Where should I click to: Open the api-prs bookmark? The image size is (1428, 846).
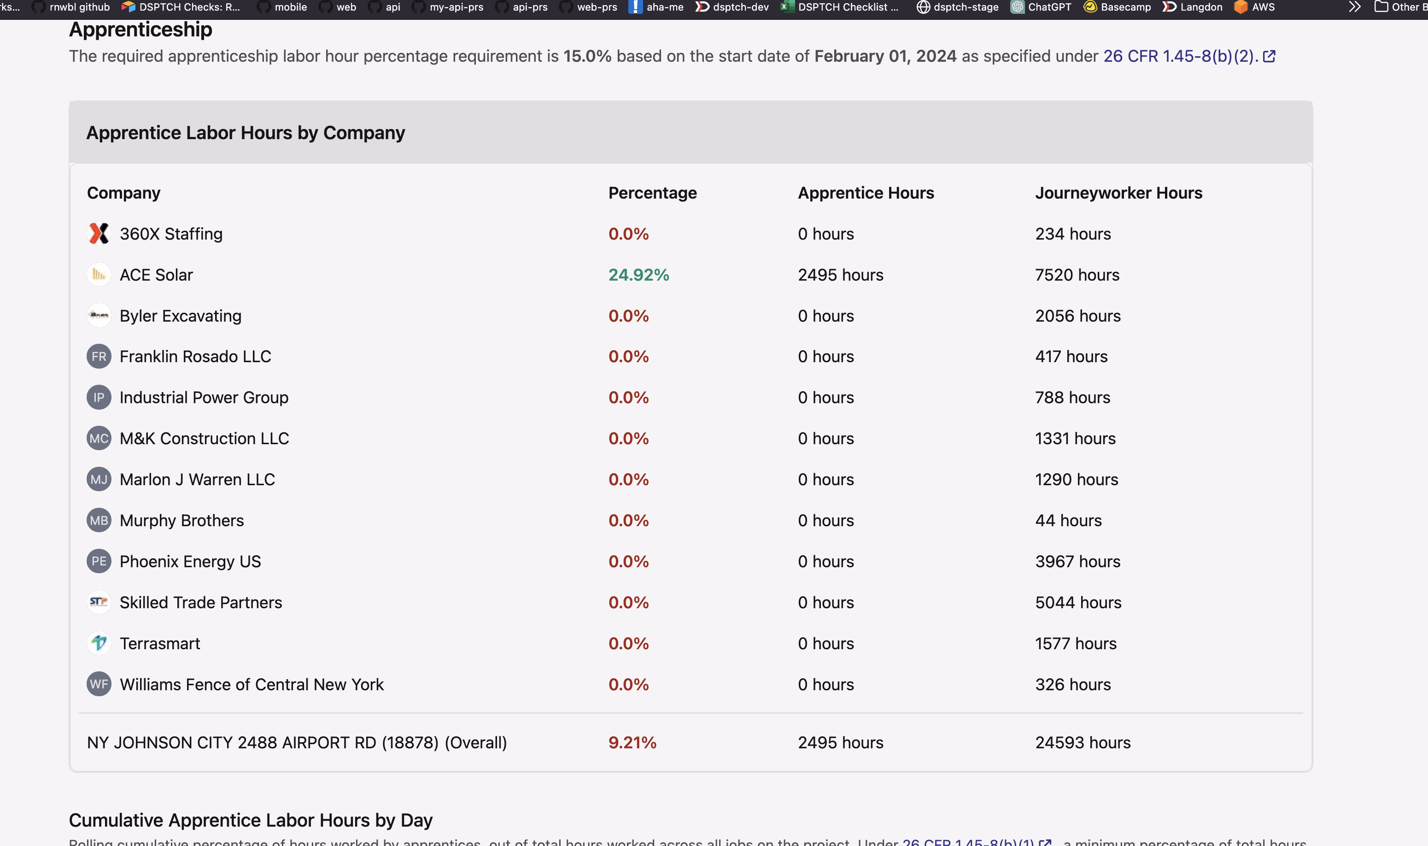(x=522, y=7)
